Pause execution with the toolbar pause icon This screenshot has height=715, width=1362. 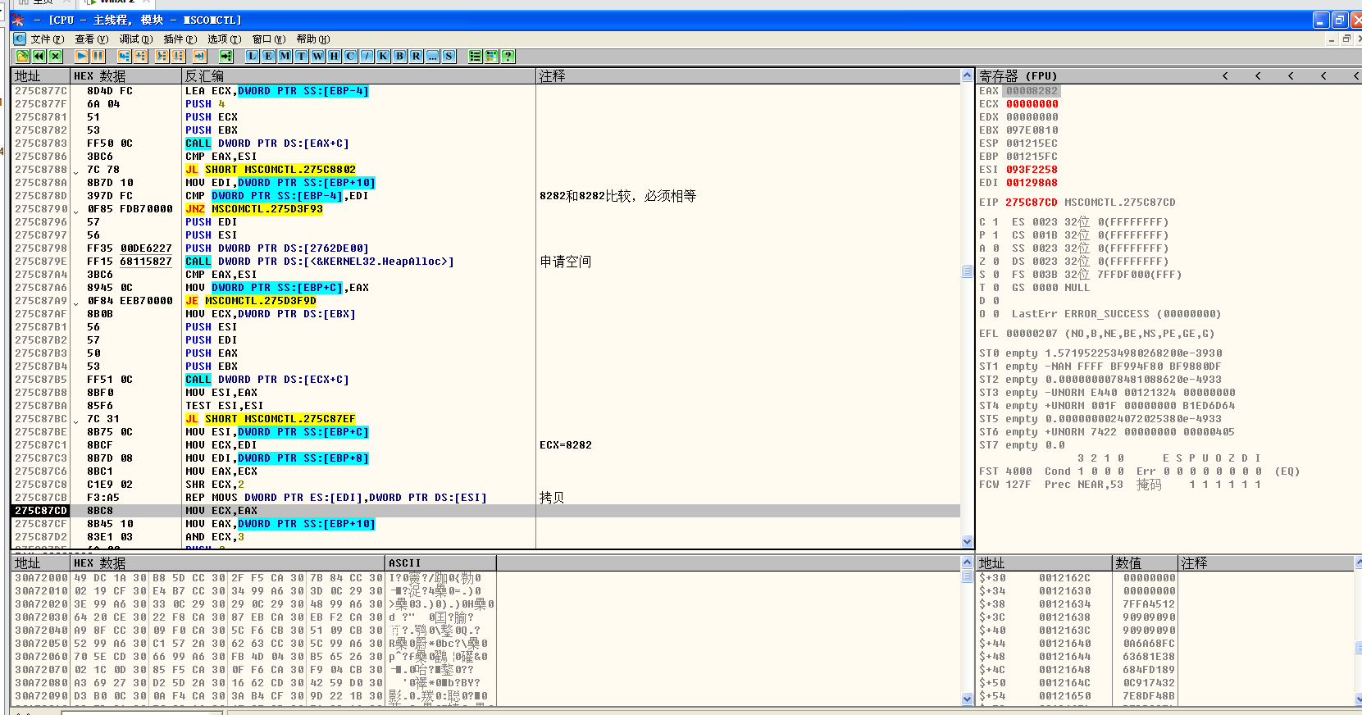pos(98,56)
